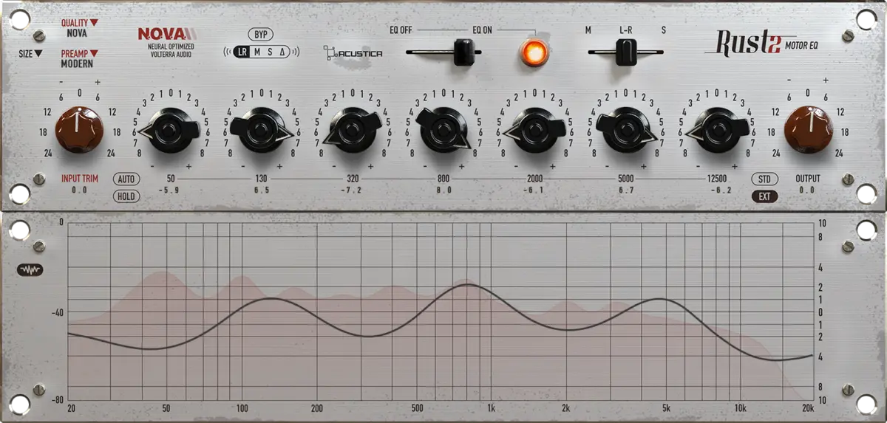
Task: Click the -5.9 gain value under 50
Action: (x=169, y=190)
